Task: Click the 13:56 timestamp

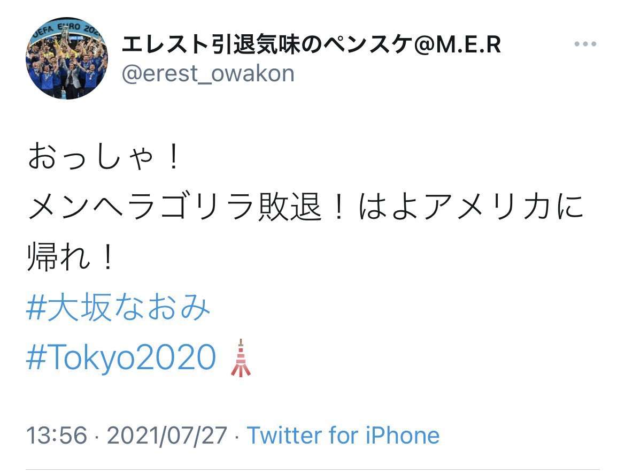Action: pos(57,435)
